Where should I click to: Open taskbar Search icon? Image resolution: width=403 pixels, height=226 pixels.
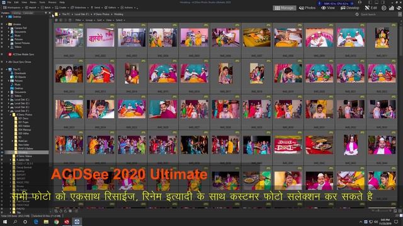pyautogui.click(x=15, y=222)
